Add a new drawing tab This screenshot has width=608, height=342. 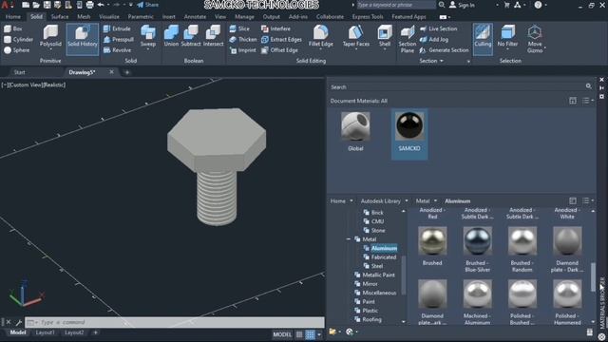[126, 72]
